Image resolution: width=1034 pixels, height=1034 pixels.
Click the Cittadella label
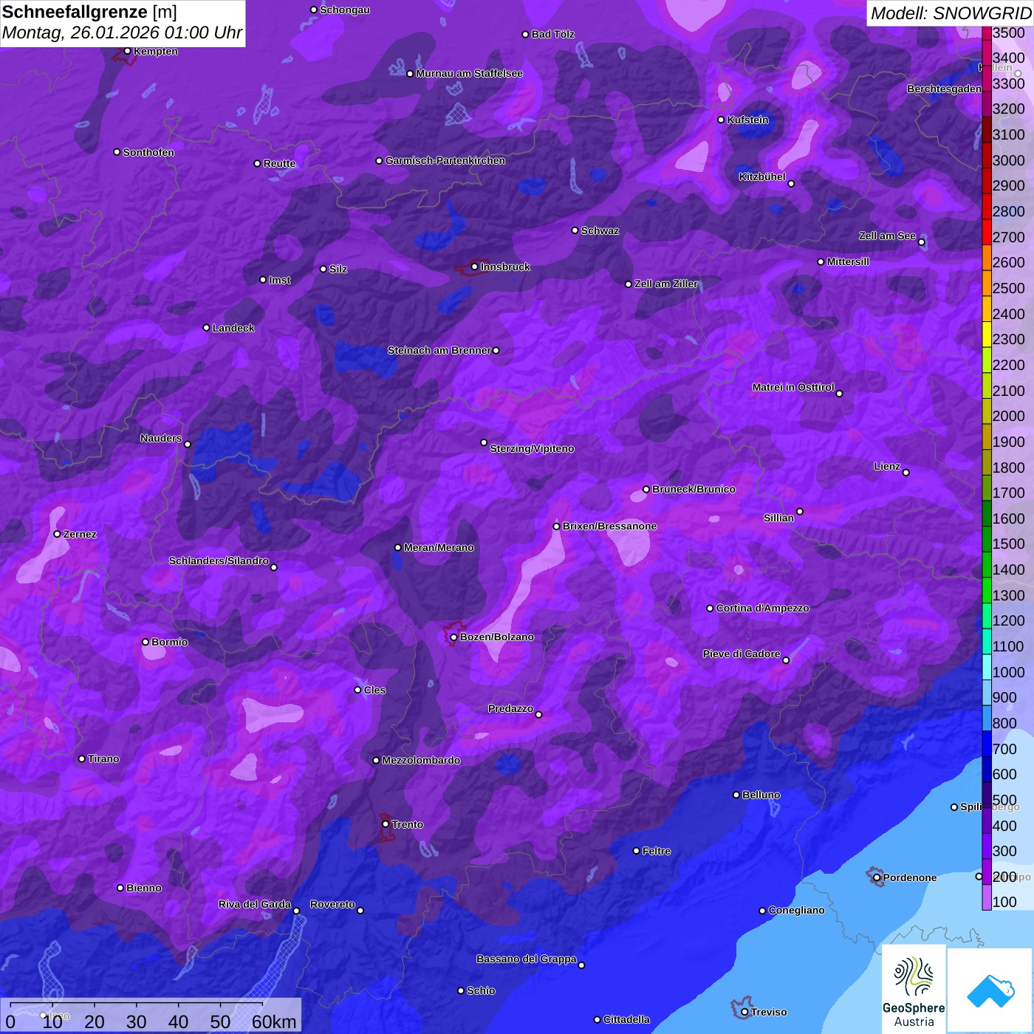point(626,1019)
